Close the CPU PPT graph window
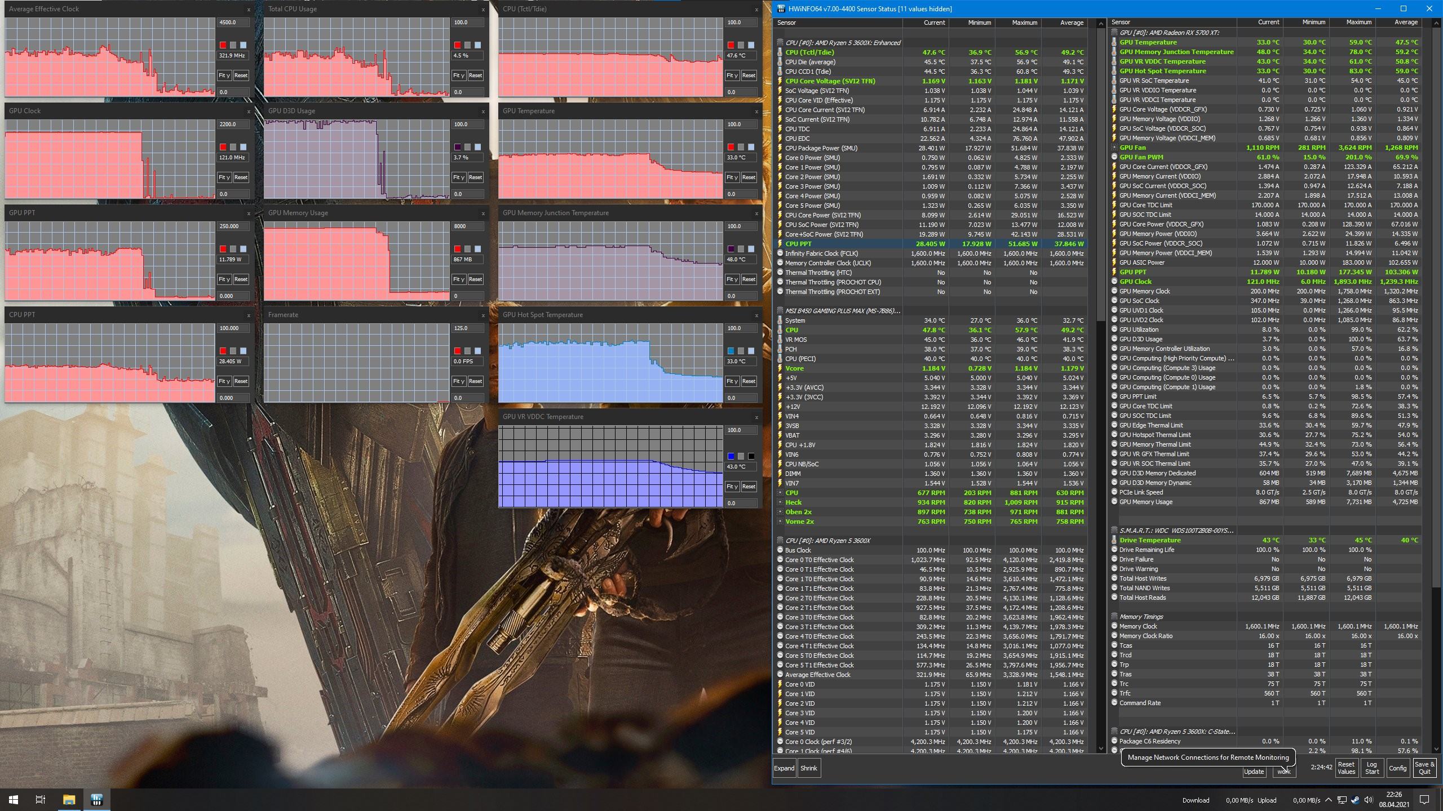This screenshot has width=1443, height=811. coord(249,315)
